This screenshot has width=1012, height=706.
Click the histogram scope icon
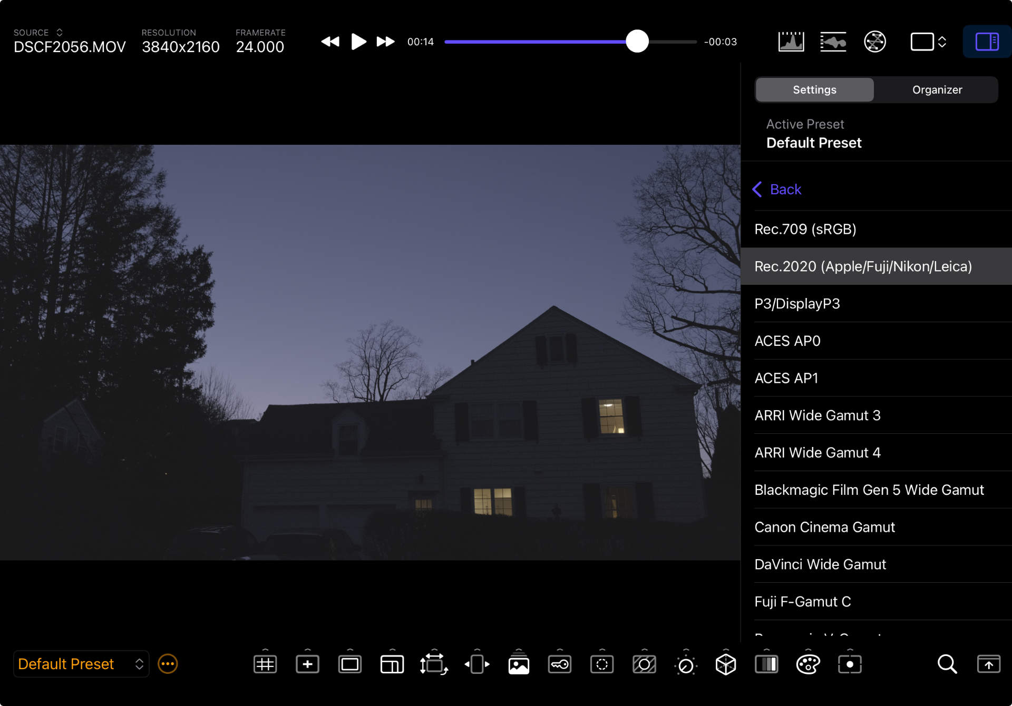point(791,42)
